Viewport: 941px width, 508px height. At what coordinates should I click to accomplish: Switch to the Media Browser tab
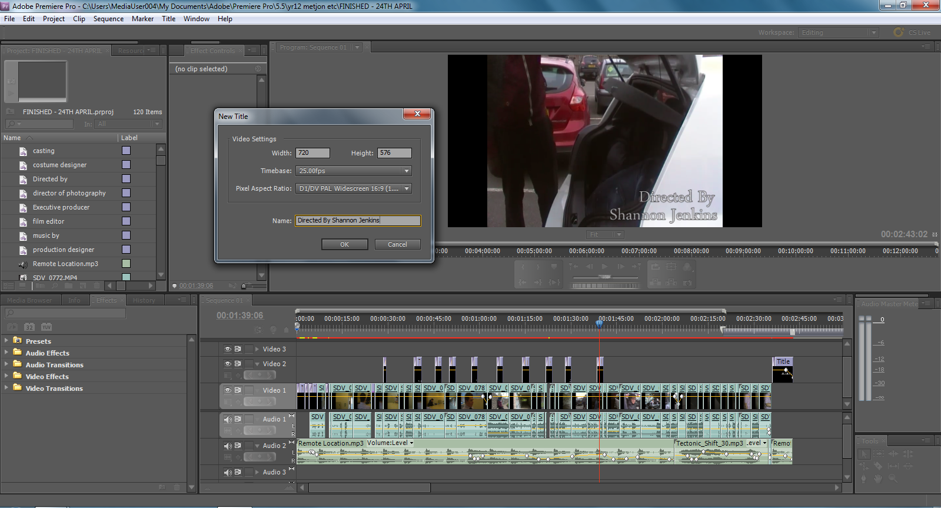click(29, 300)
